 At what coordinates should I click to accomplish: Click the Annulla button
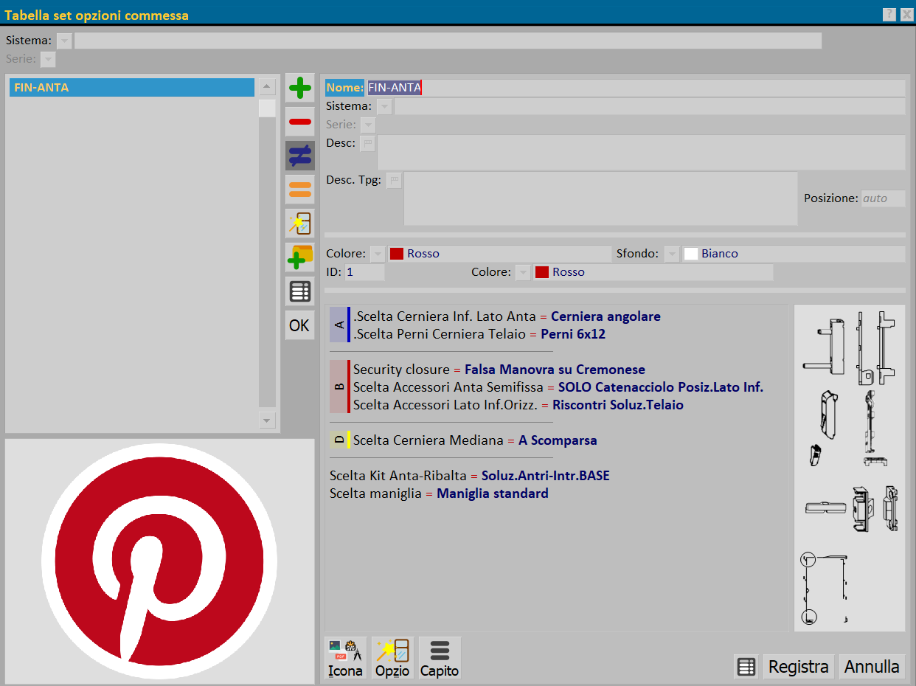tap(872, 667)
